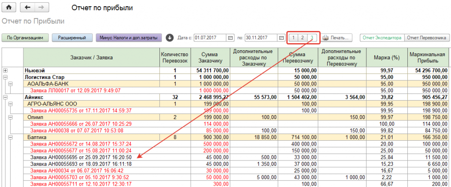Select the Олимп row
451x187 pixels.
click(x=92, y=117)
